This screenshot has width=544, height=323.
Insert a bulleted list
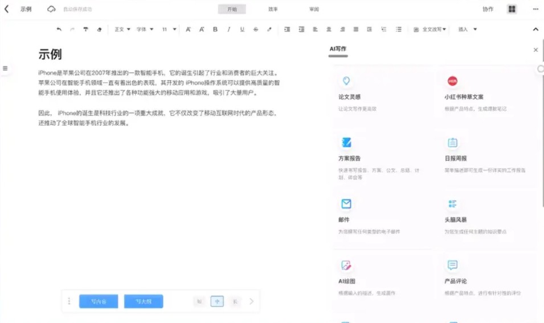399,30
